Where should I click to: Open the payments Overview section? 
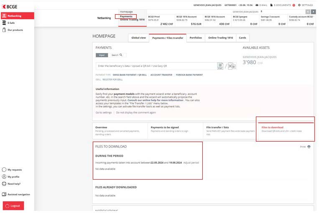point(120,131)
